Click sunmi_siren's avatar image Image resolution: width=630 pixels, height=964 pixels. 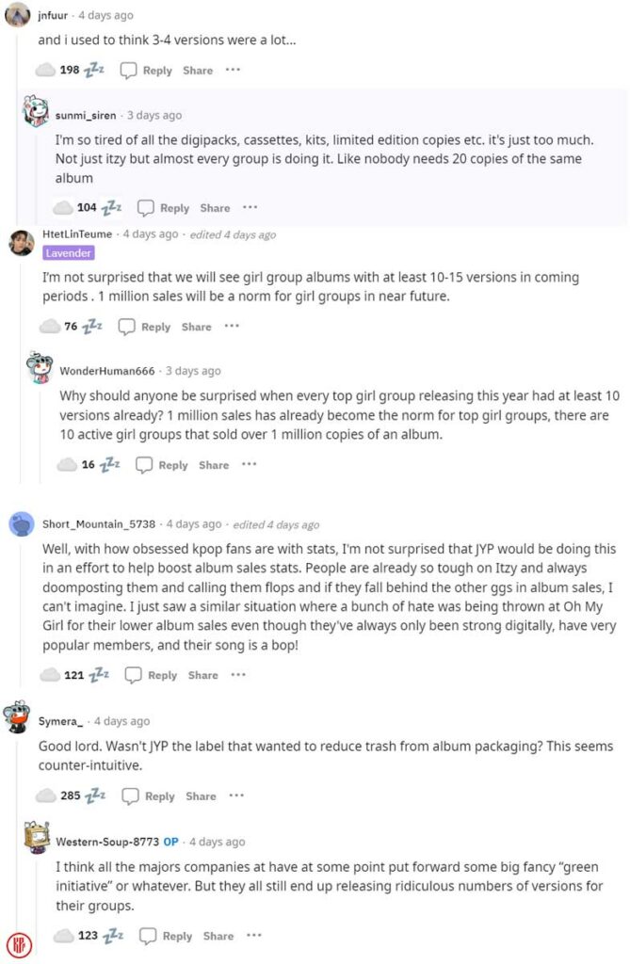pyautogui.click(x=36, y=114)
